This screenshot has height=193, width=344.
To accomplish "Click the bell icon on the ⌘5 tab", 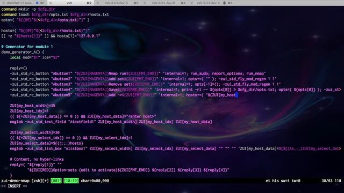I will click(x=224, y=3).
